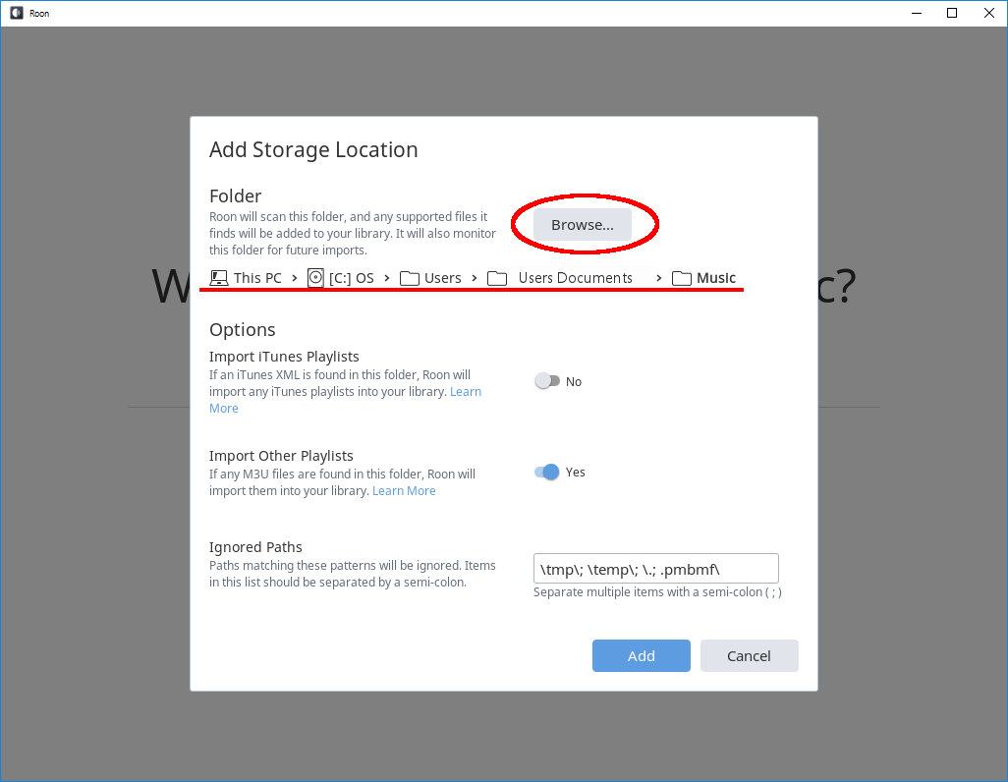This screenshot has height=782, width=1008.
Task: Click the Roon app icon in title bar
Action: 17,13
